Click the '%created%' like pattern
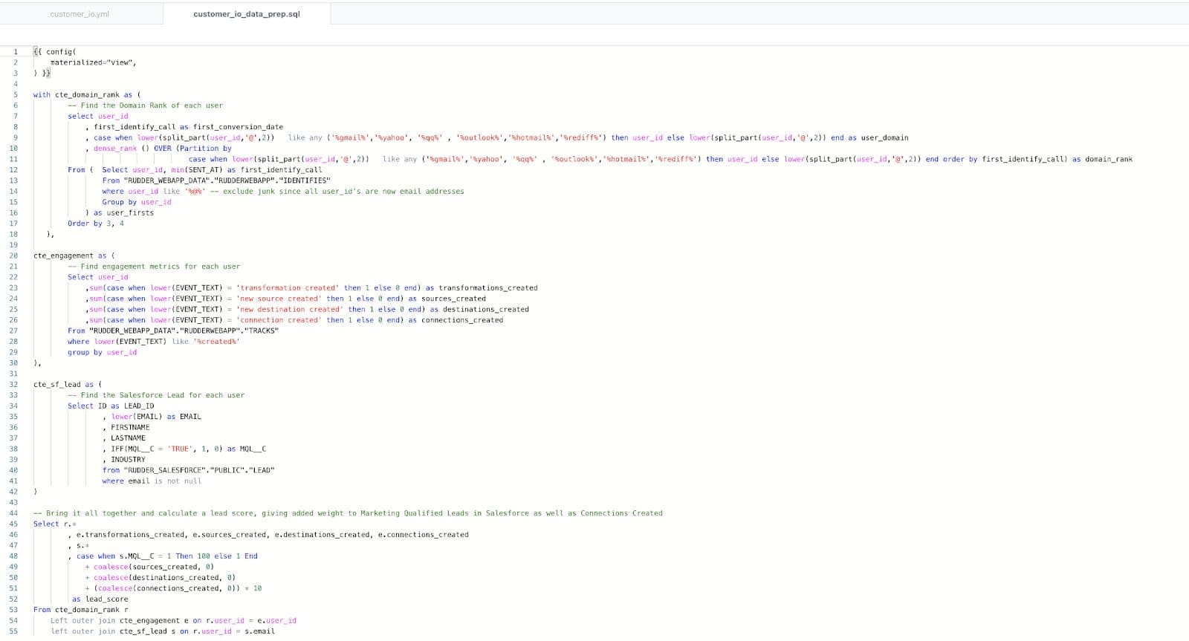This screenshot has width=1189, height=641. tap(216, 342)
